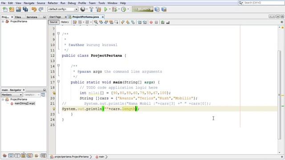Click the Find Selection magnifier icon
Screen dimensions: 285x160
(x=96, y=22)
